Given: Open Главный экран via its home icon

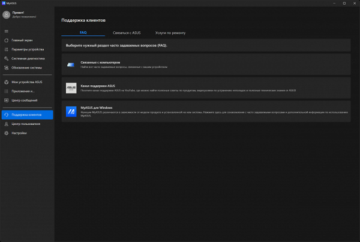Looking at the screenshot, I should click(x=6, y=40).
